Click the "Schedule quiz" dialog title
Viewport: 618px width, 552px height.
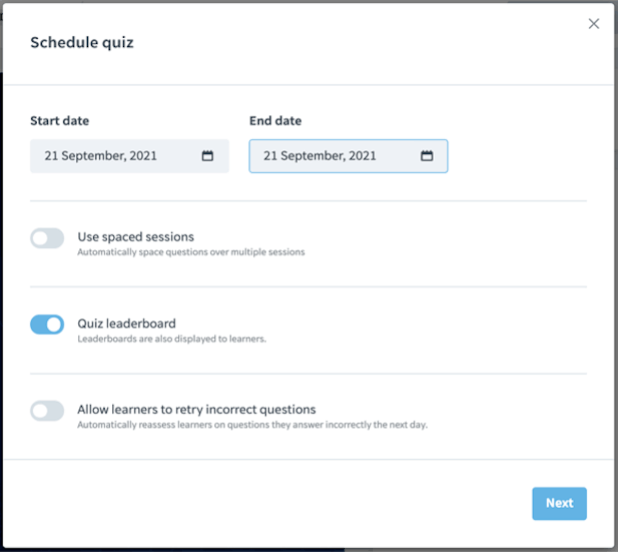coord(82,42)
